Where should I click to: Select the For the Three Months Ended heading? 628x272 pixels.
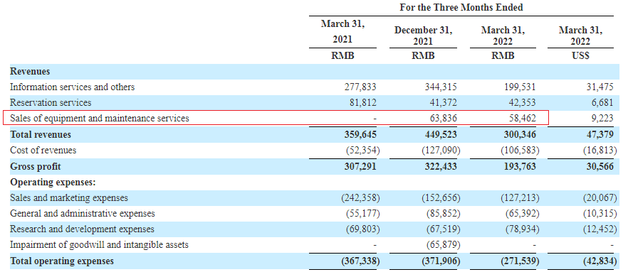pos(461,8)
